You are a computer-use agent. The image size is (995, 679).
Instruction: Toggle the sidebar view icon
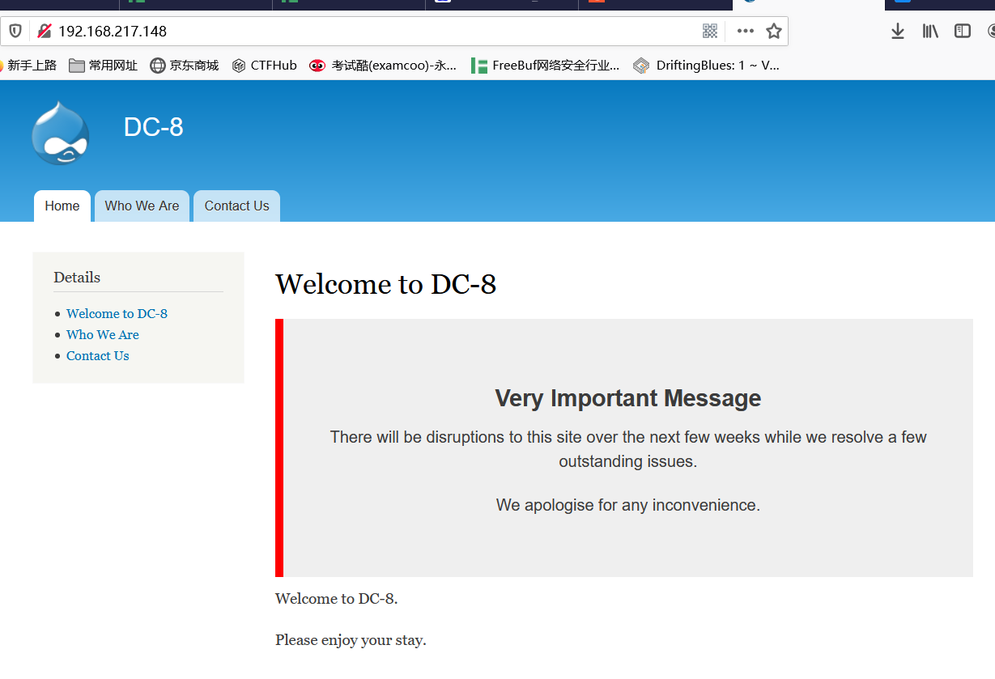click(x=963, y=32)
